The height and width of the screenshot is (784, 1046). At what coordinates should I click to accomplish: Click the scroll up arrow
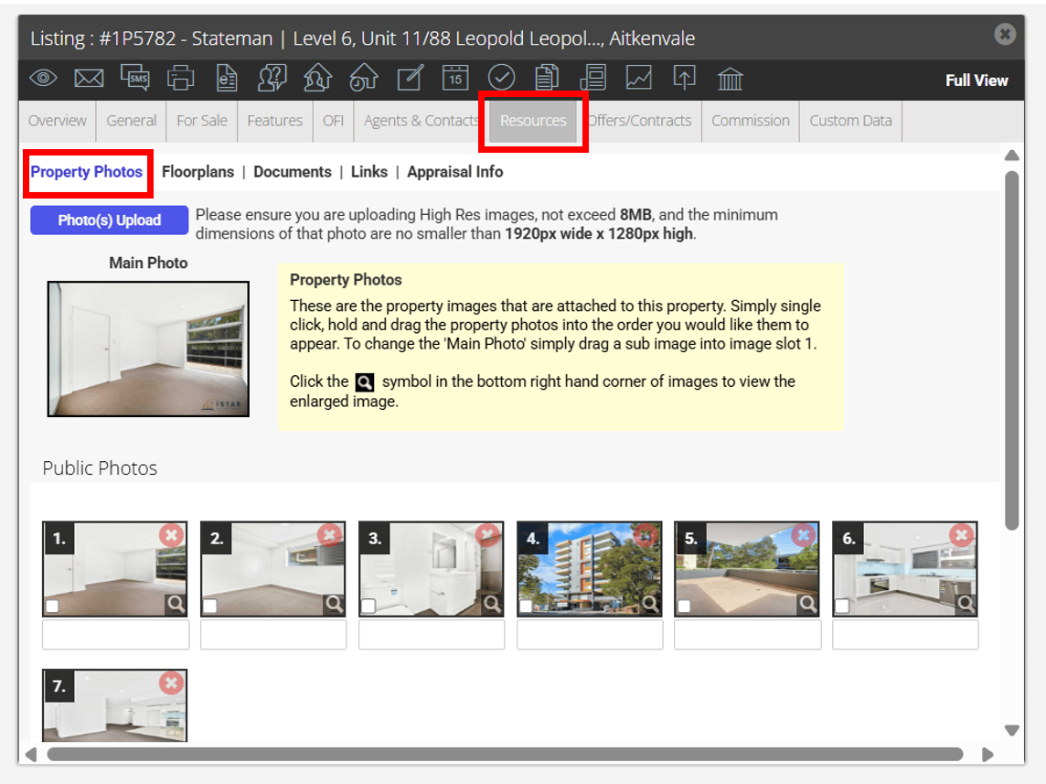[x=1011, y=156]
